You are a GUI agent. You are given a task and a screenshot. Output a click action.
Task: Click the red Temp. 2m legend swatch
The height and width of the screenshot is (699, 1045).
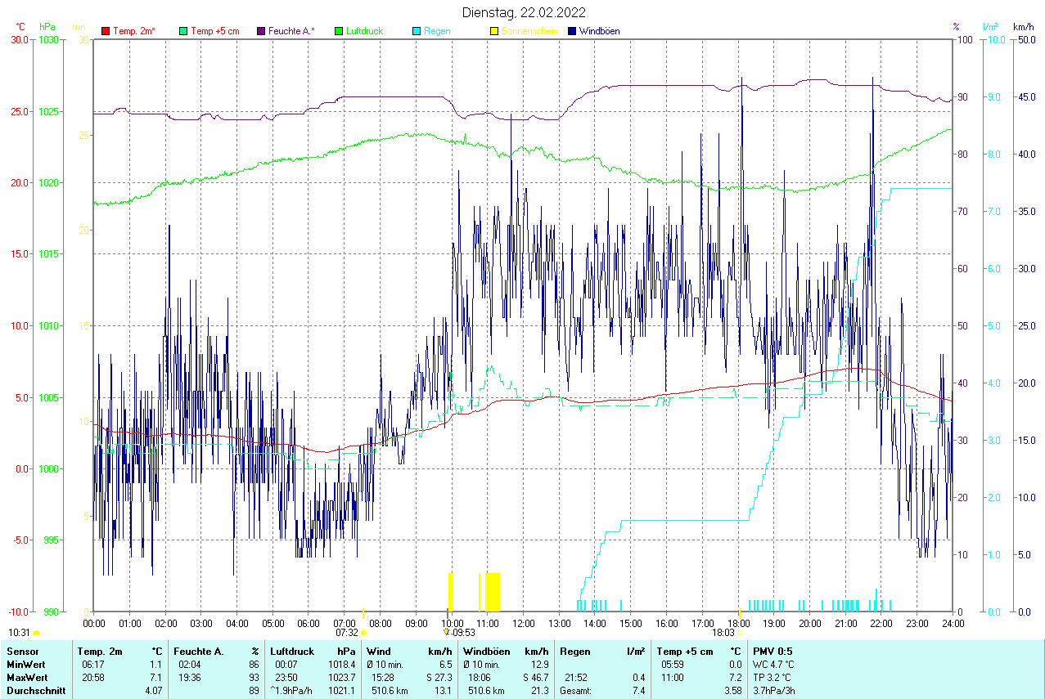tap(106, 31)
